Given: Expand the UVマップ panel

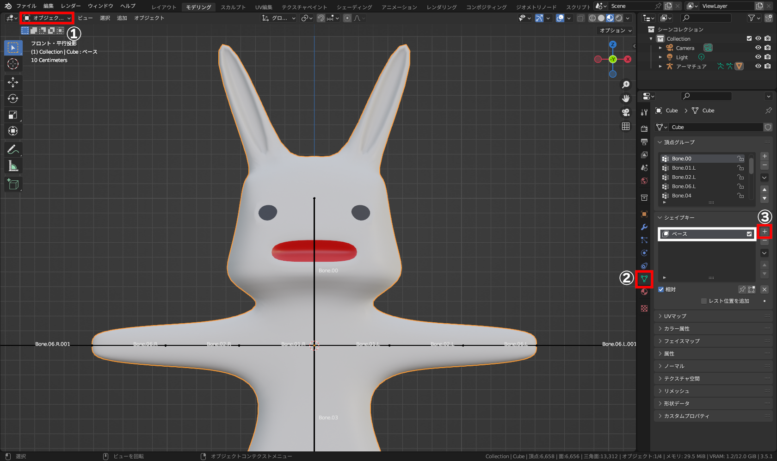Looking at the screenshot, I should pos(675,316).
